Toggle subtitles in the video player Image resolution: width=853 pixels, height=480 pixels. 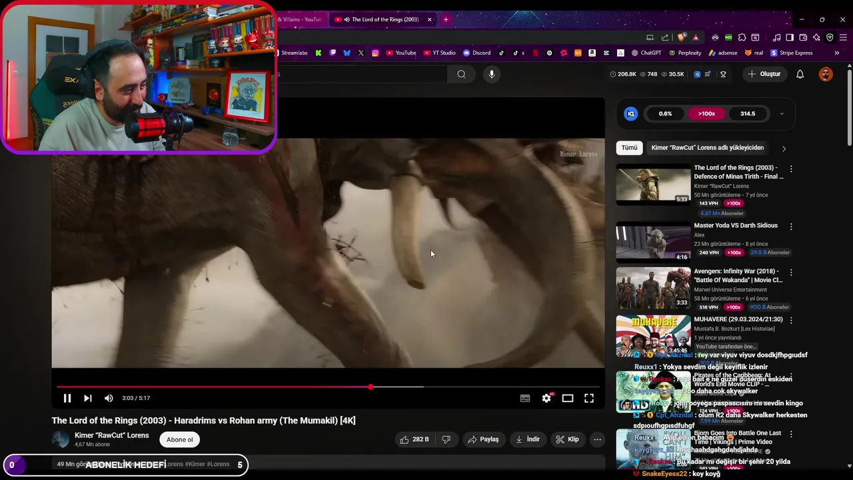click(x=525, y=398)
